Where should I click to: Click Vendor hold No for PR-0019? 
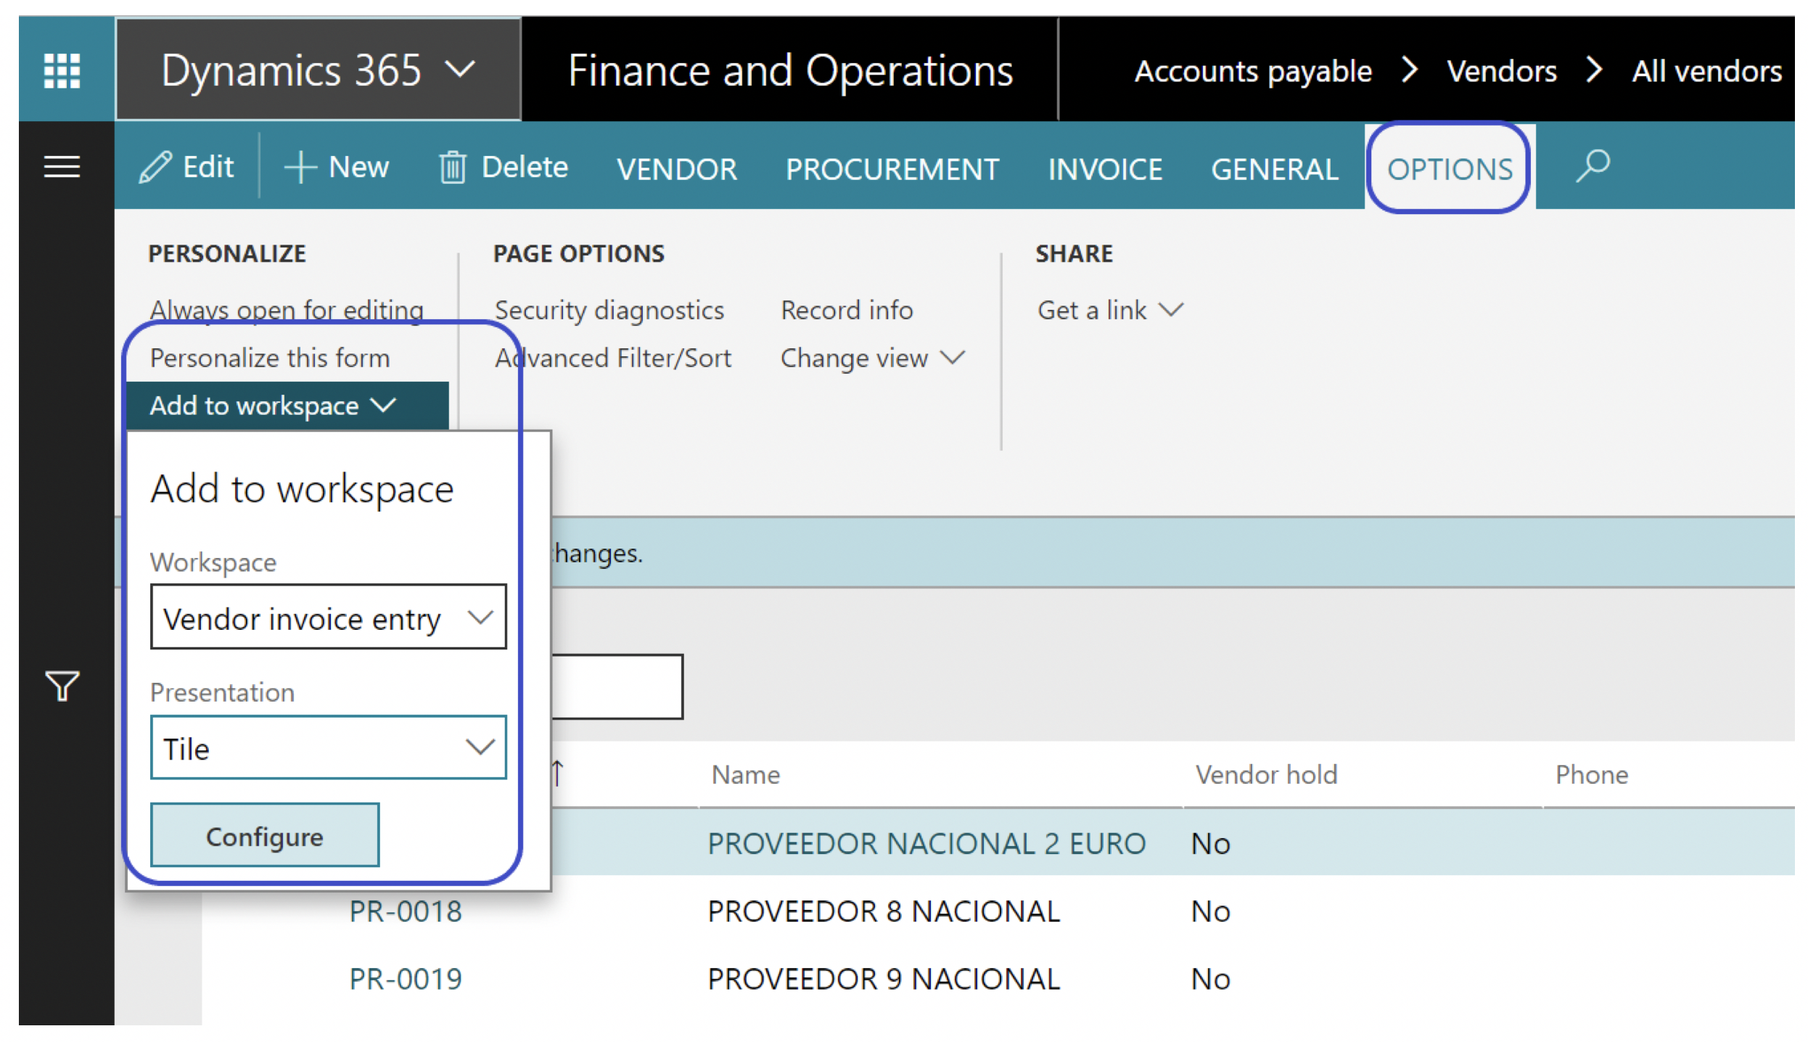tap(1210, 979)
